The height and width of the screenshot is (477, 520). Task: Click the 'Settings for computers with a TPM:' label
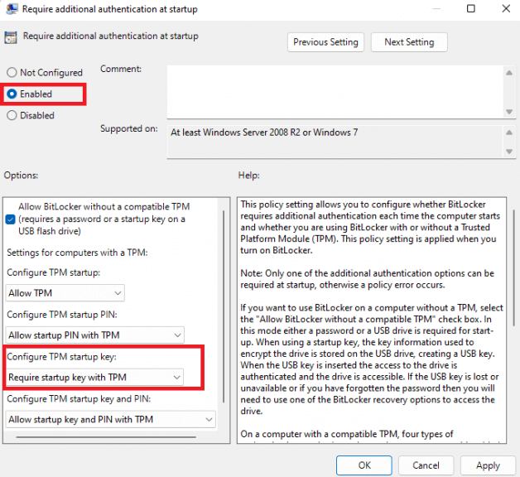point(77,253)
